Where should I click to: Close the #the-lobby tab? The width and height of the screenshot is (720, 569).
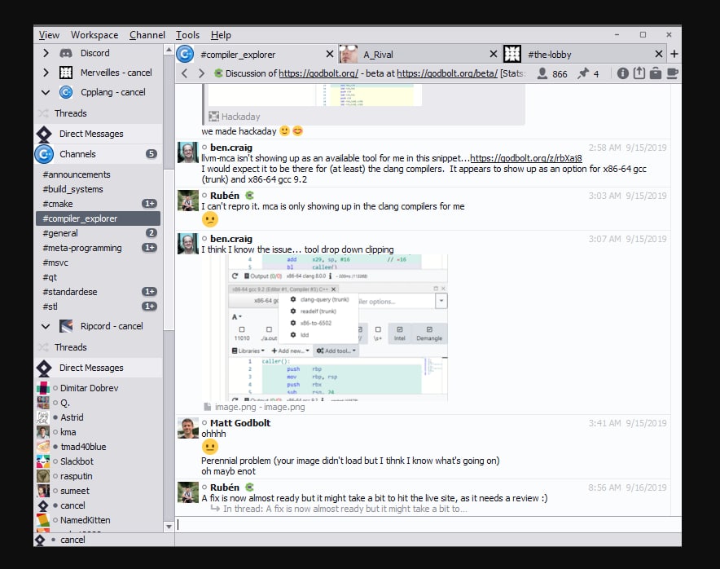point(658,54)
